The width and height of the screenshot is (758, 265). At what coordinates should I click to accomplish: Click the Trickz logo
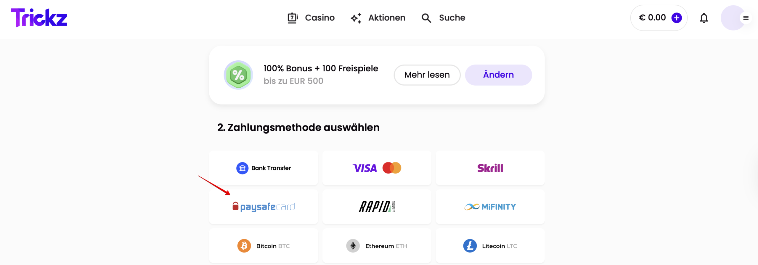[x=39, y=18]
